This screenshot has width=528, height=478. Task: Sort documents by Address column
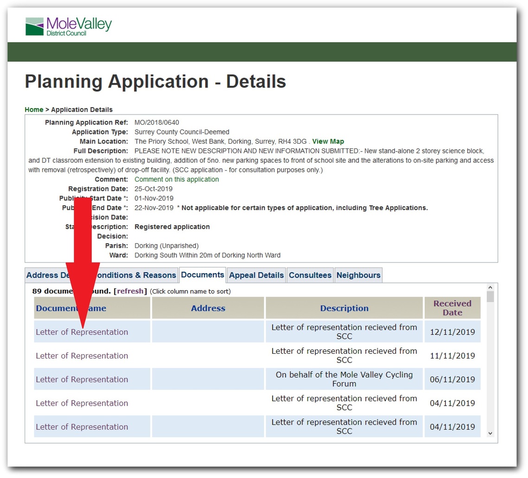[x=208, y=308]
